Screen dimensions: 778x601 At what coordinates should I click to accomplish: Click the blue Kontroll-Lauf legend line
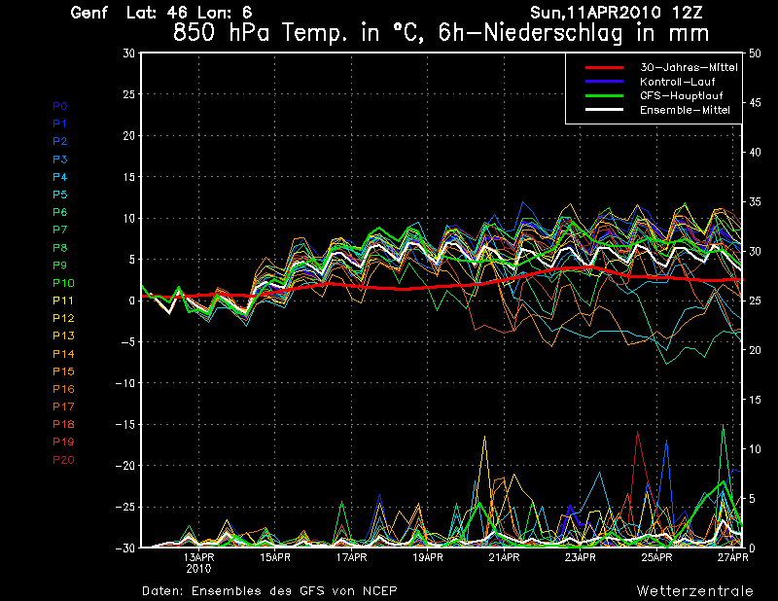coord(604,82)
